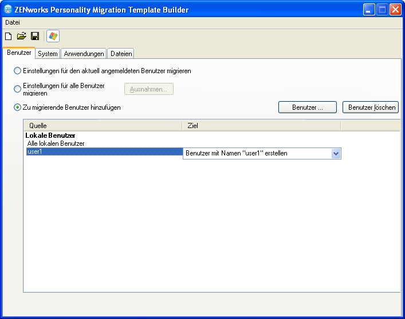Screen dimensions: 405x319
Task: Select 'Zu migrierende Benutzer hinzufügen' radio
Action: 17,107
